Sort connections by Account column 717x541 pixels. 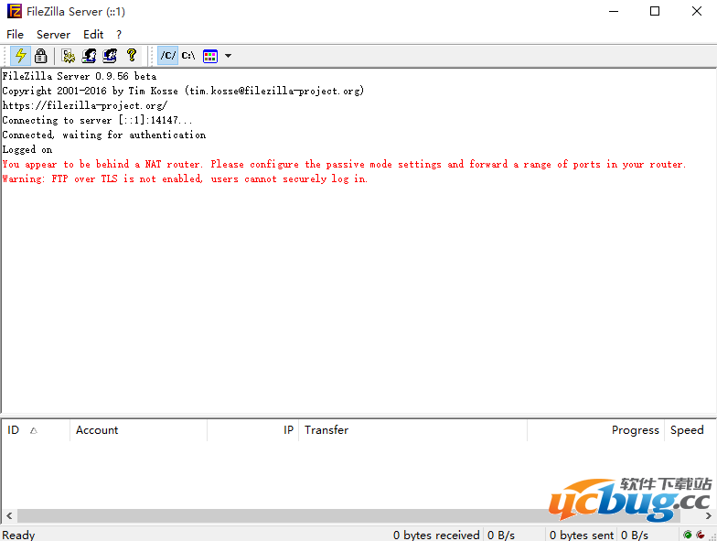click(x=139, y=430)
